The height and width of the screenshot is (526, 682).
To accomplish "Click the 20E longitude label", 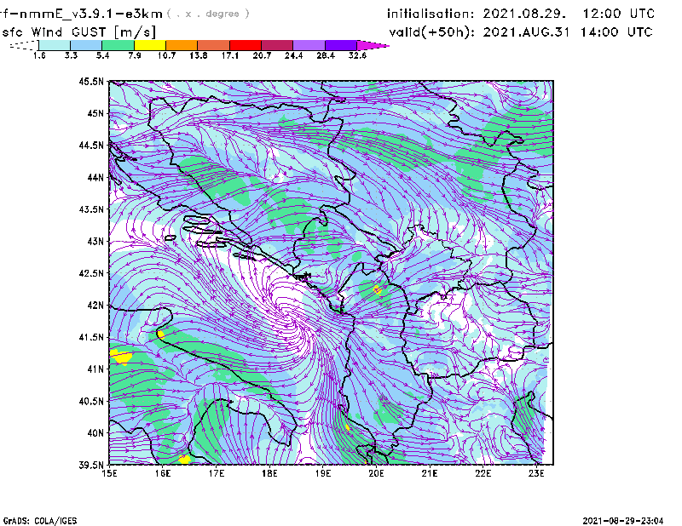I will tap(377, 473).
